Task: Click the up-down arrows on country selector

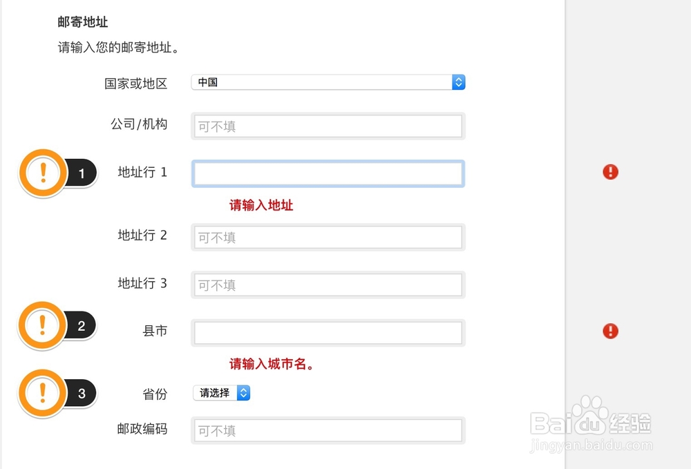Action: point(458,82)
